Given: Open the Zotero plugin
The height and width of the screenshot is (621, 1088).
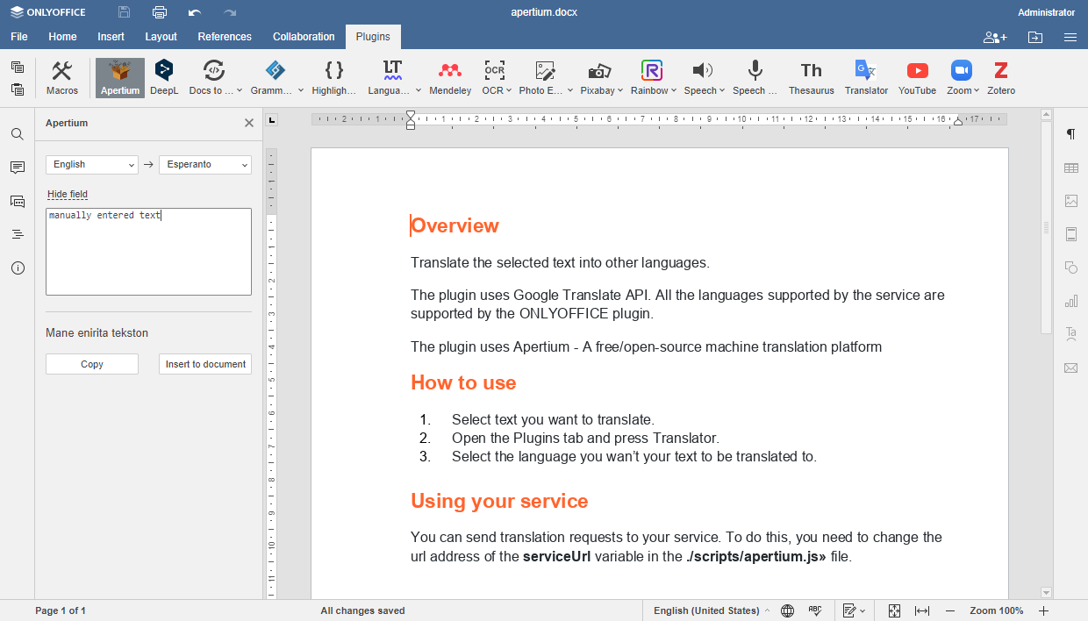Looking at the screenshot, I should (x=1001, y=78).
